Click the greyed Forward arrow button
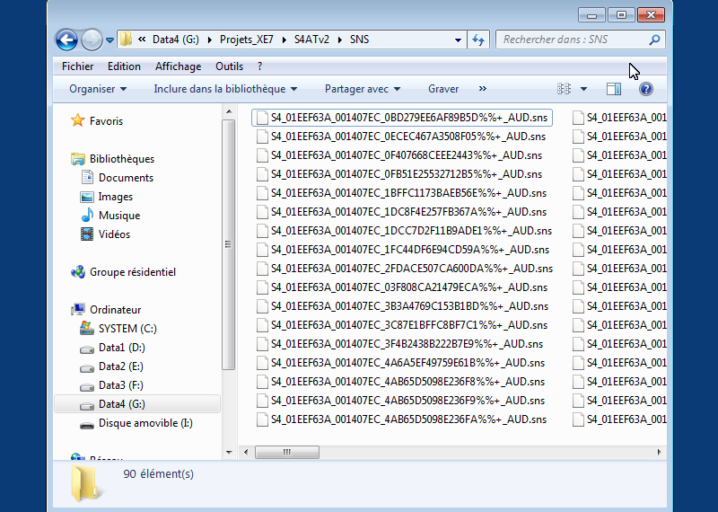 tap(92, 40)
